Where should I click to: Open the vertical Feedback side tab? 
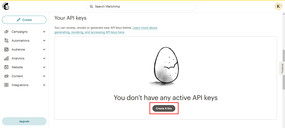click(282, 68)
